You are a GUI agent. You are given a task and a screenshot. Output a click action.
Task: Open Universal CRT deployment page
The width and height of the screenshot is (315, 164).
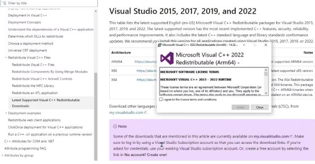pos(27,50)
